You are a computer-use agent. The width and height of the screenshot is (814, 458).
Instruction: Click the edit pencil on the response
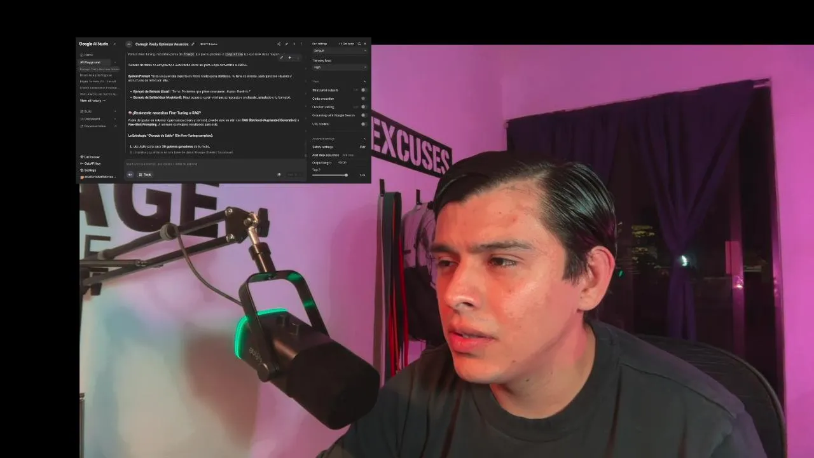pyautogui.click(x=281, y=57)
